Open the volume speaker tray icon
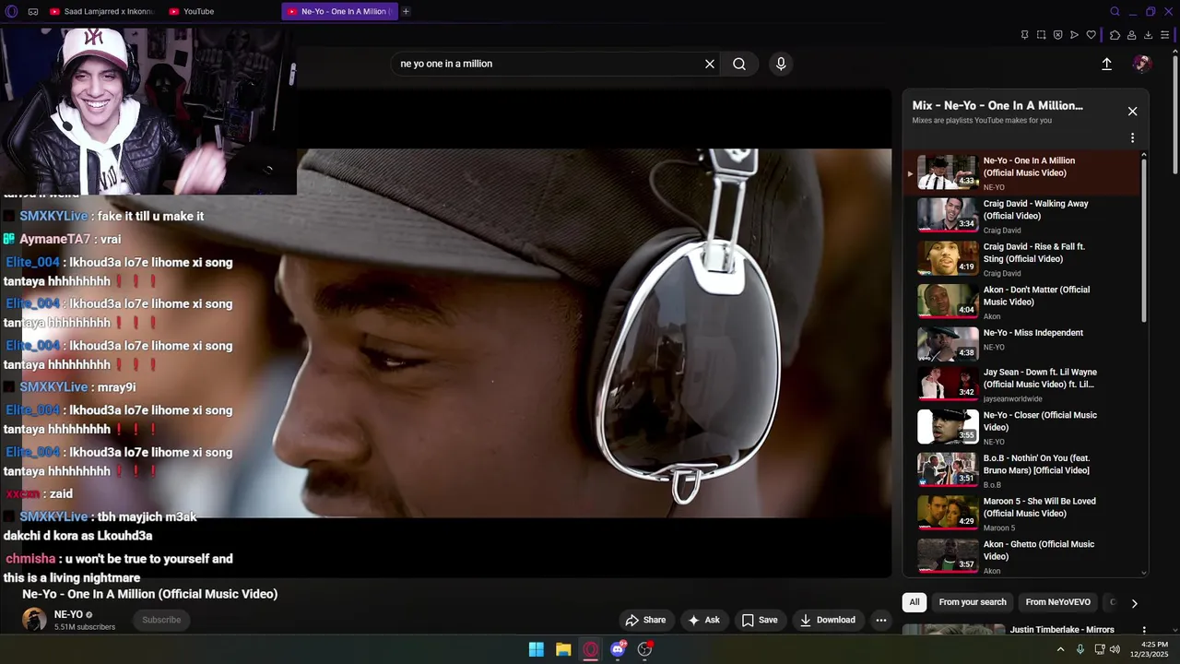Image resolution: width=1180 pixels, height=664 pixels. click(x=1115, y=649)
